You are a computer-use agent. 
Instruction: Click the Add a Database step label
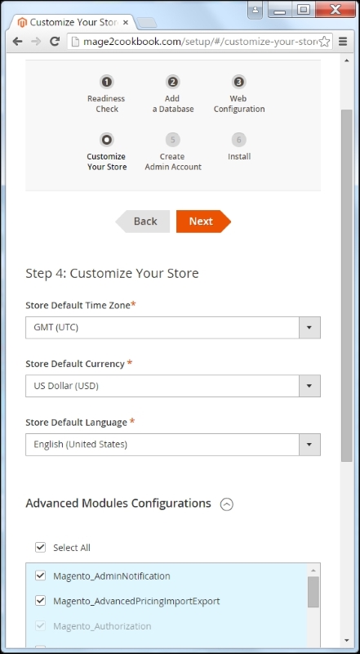(172, 104)
